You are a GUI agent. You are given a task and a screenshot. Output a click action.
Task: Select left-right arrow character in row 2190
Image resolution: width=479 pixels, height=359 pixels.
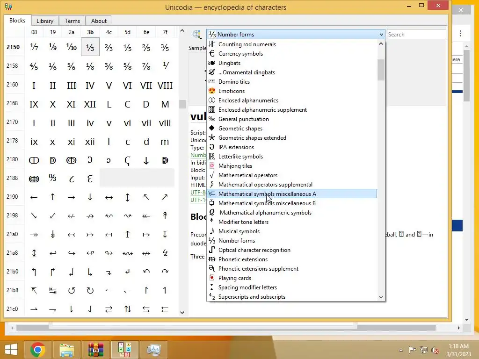tap(109, 197)
